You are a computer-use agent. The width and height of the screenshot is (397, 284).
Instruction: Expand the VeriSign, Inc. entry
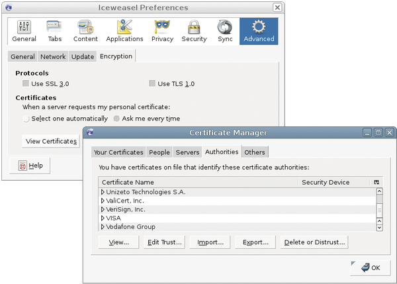coord(103,209)
